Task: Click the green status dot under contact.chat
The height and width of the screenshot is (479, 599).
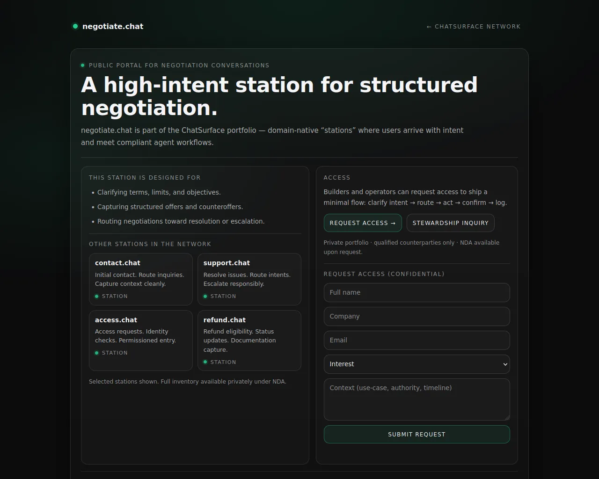Action: (x=97, y=296)
